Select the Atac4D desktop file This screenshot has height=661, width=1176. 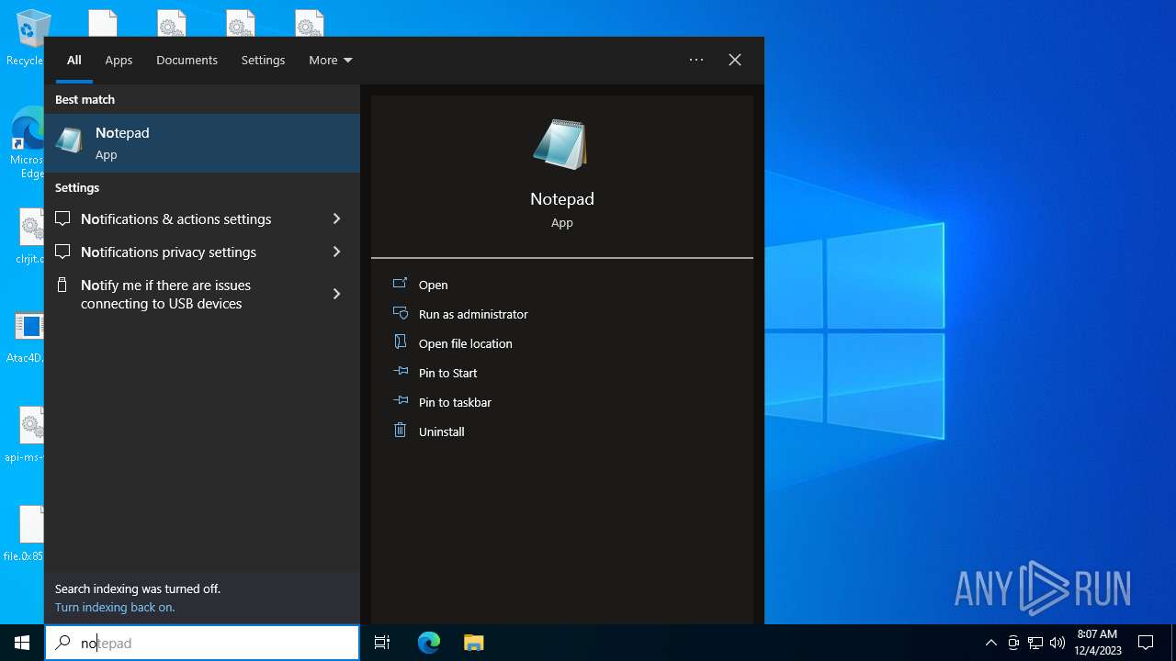28,338
